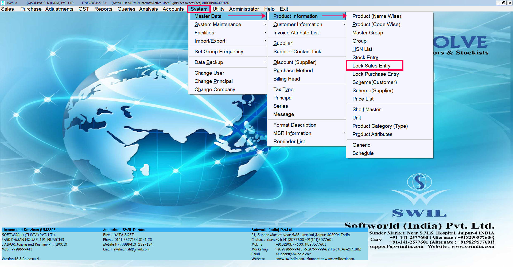
Task: Select Product Information submenu
Action: pos(307,16)
